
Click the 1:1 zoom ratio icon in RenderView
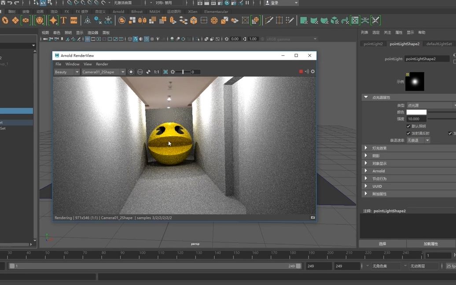coord(156,72)
